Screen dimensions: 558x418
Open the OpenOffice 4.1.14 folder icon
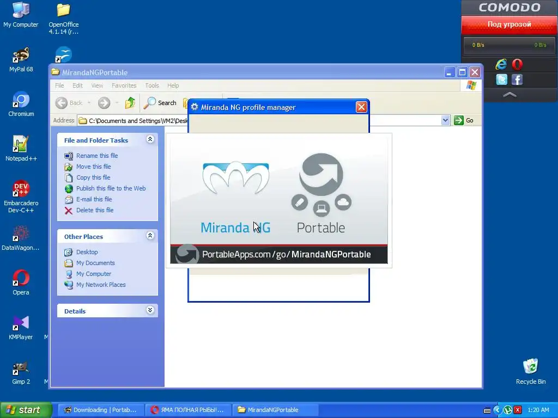[x=63, y=18]
